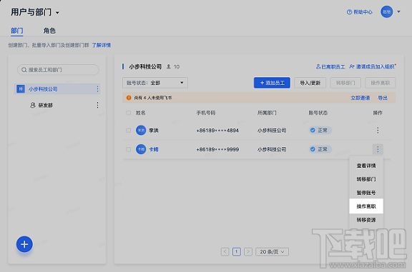Click the member count icon beside 小步科技公司

pyautogui.click(x=169, y=66)
